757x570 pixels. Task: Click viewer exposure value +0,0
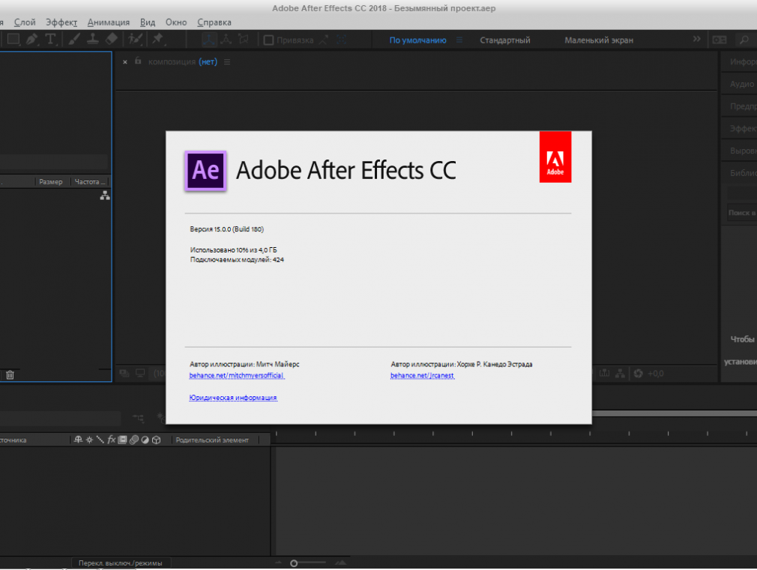(656, 374)
